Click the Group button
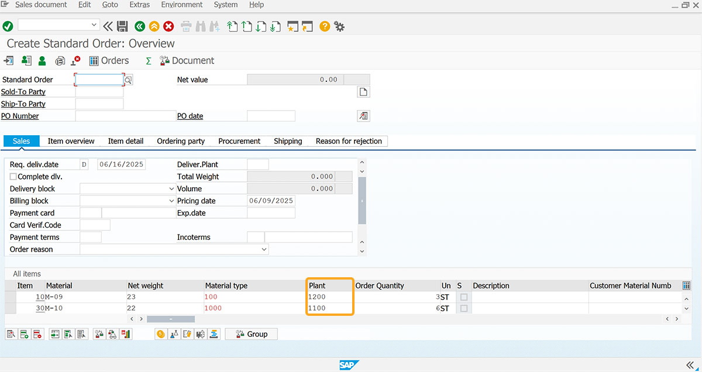 coord(251,334)
